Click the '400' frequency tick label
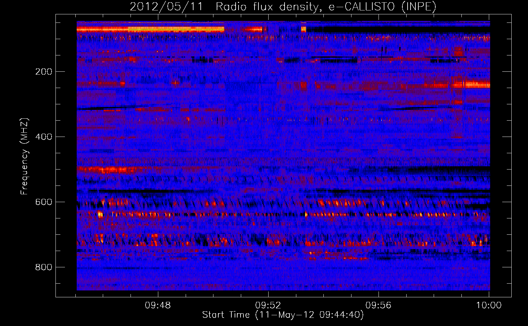 click(44, 137)
